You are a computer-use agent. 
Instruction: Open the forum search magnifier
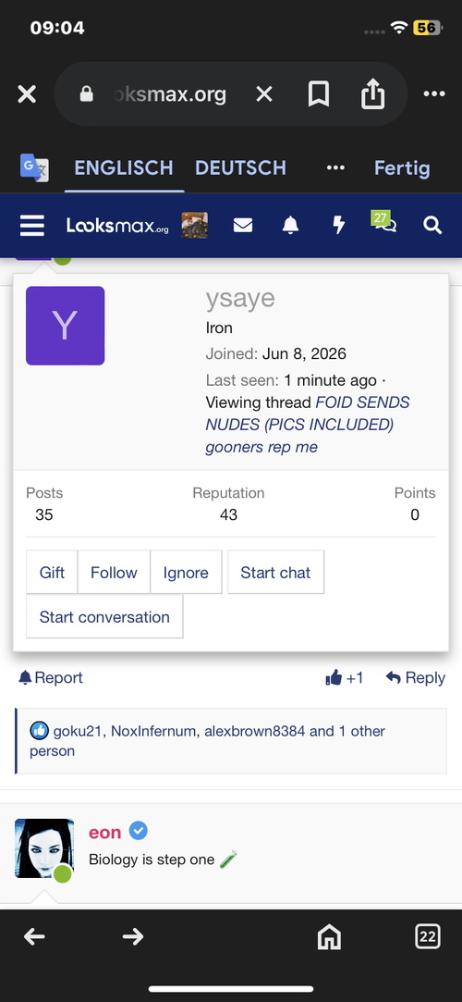click(432, 226)
